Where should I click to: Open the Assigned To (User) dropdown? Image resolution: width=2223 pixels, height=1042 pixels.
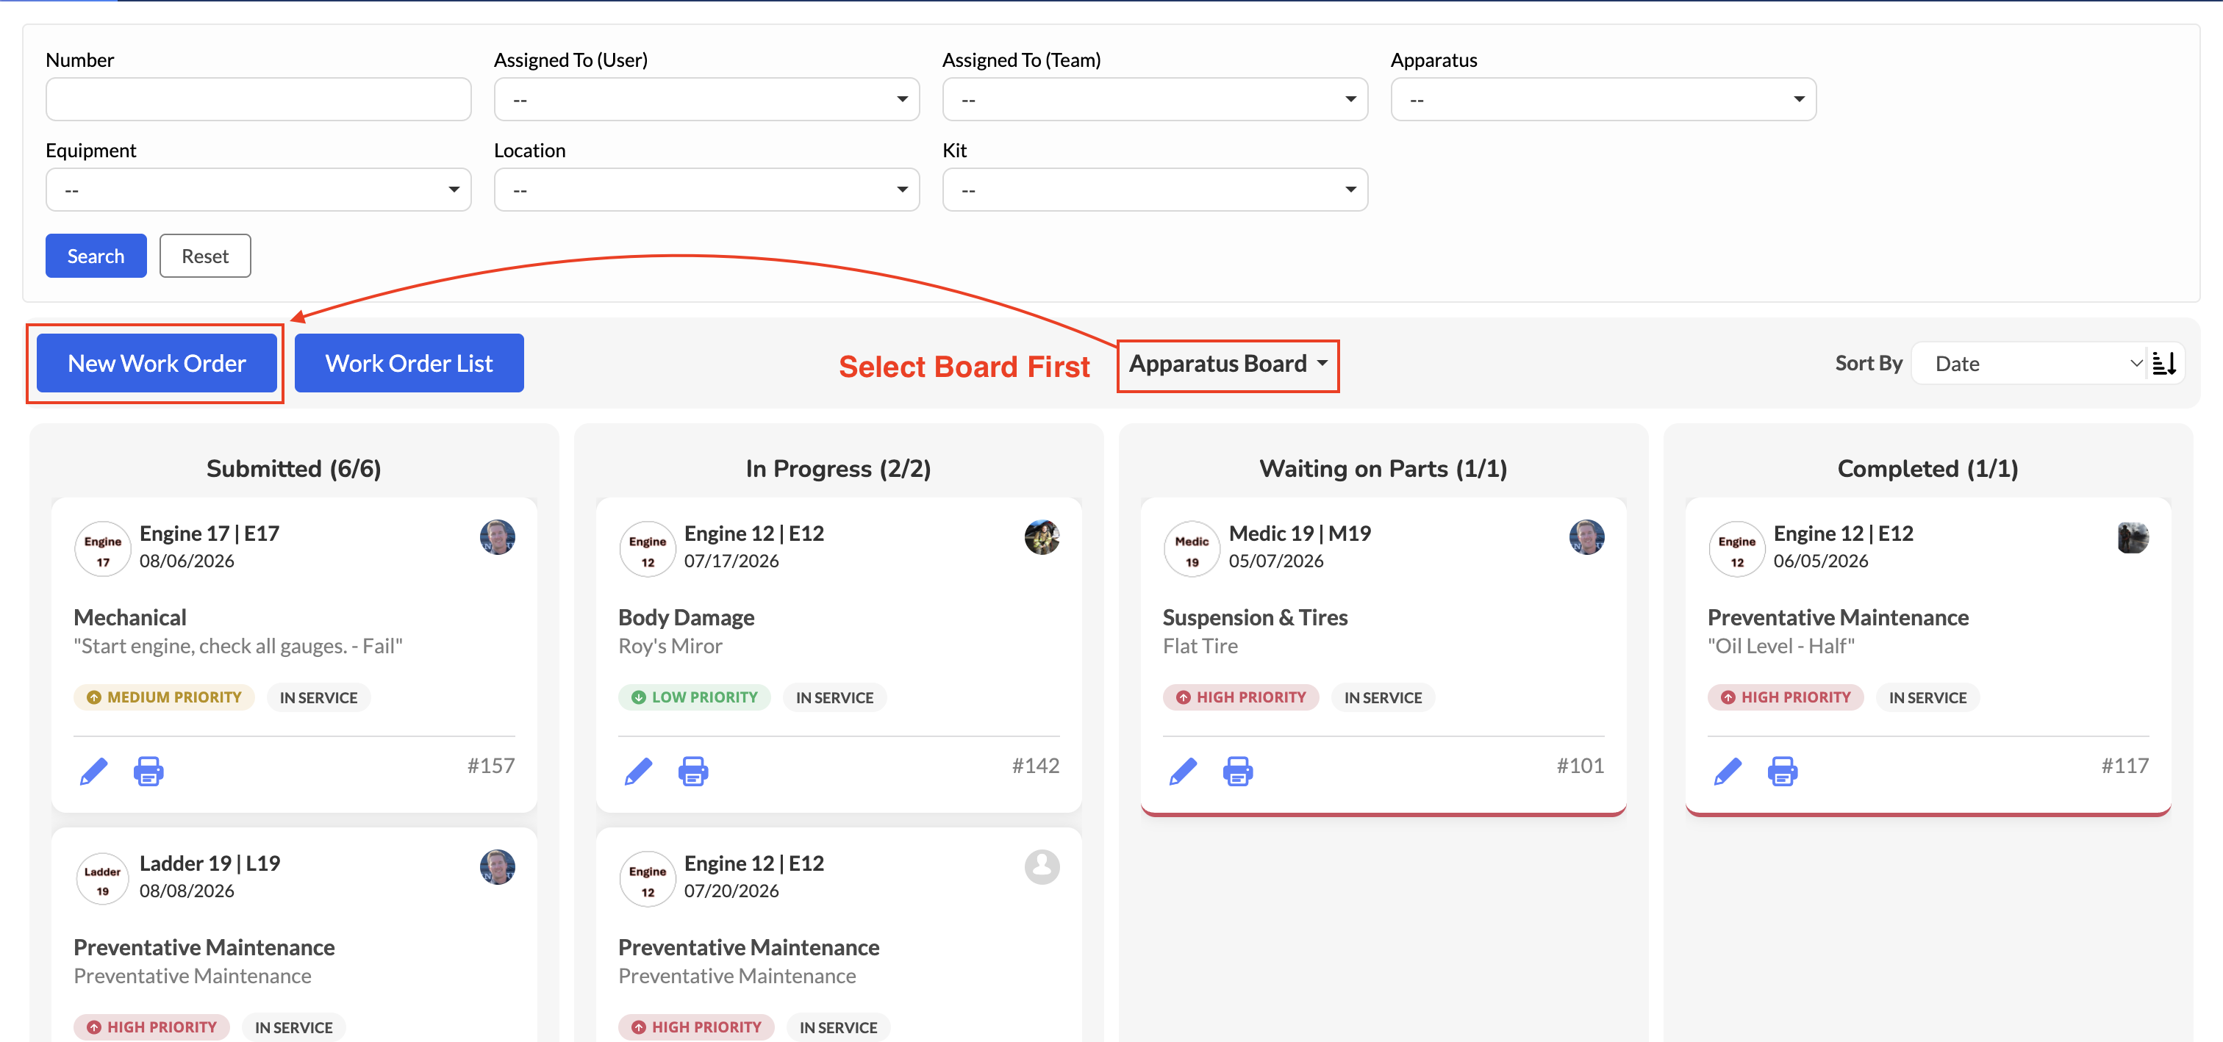pos(706,99)
